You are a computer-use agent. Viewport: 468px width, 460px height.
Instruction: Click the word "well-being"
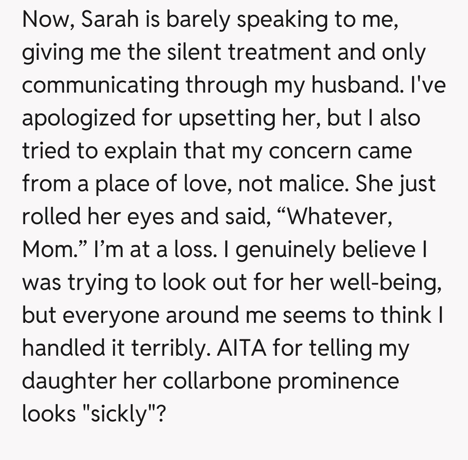click(x=386, y=283)
